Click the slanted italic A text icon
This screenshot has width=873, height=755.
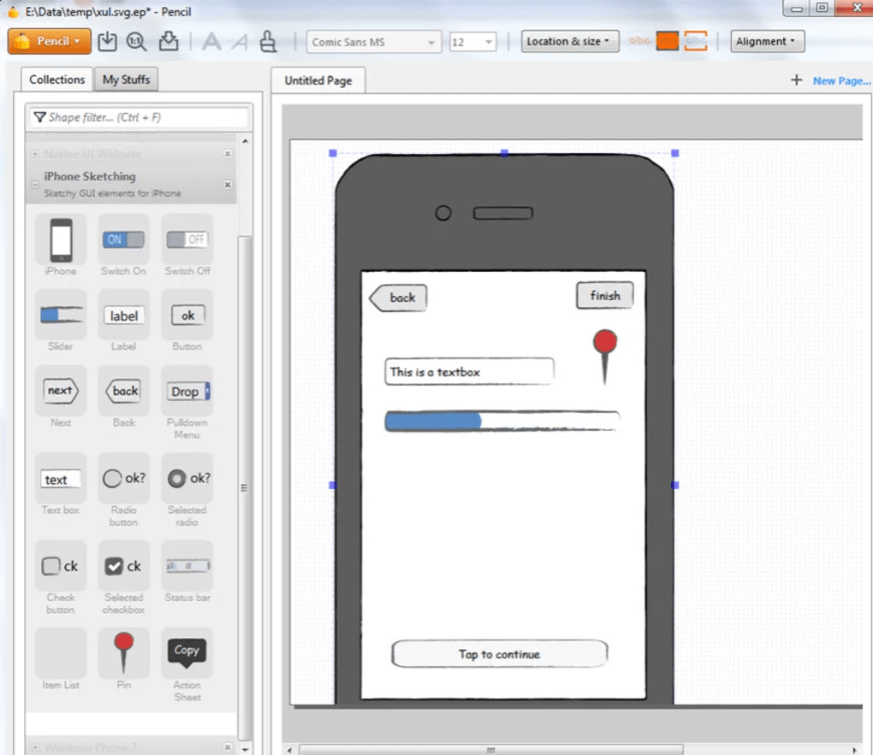[x=240, y=42]
